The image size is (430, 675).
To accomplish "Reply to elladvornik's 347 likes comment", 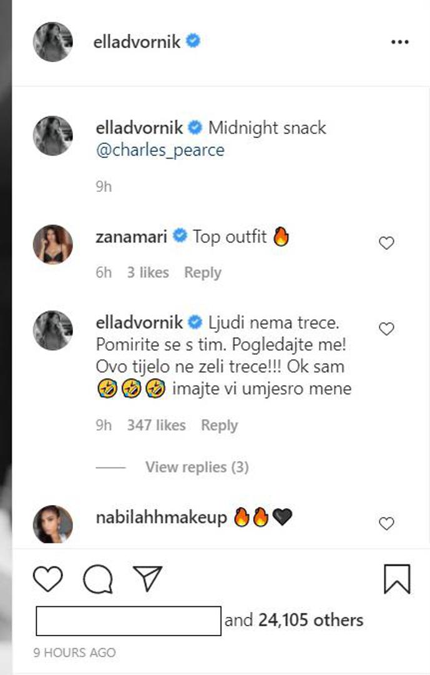I will pyautogui.click(x=219, y=425).
